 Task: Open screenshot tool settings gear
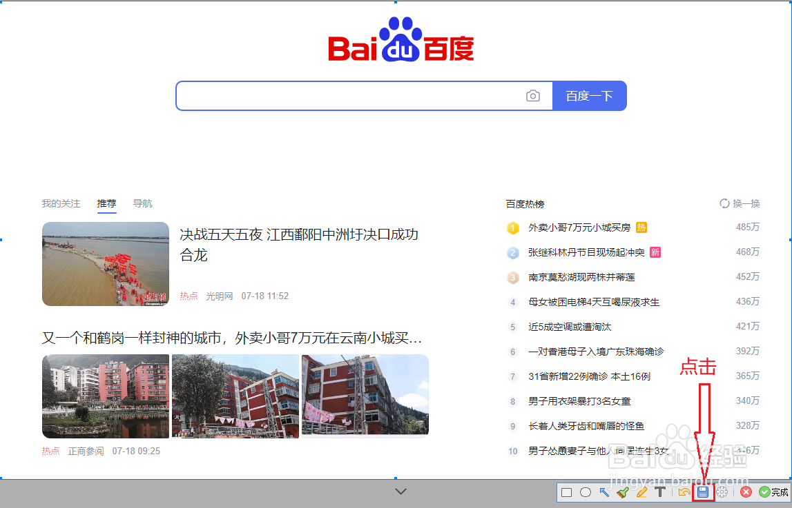point(722,492)
